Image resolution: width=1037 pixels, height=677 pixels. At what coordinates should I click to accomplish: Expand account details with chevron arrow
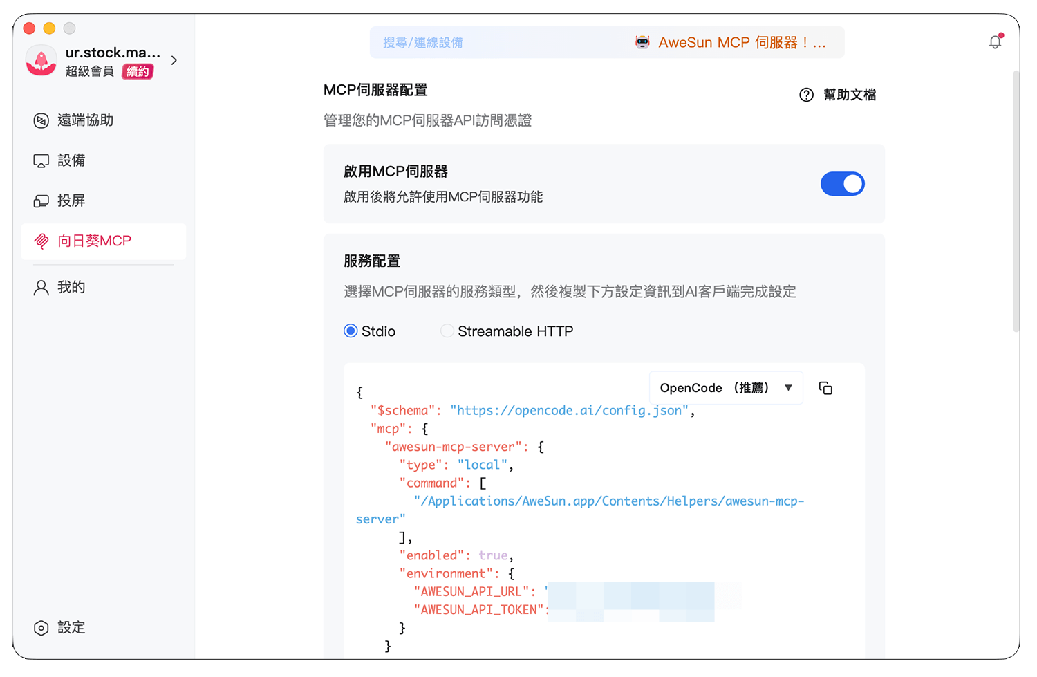tap(174, 60)
